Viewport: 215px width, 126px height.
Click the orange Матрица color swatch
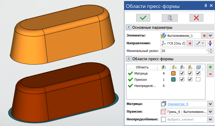coord(173,74)
